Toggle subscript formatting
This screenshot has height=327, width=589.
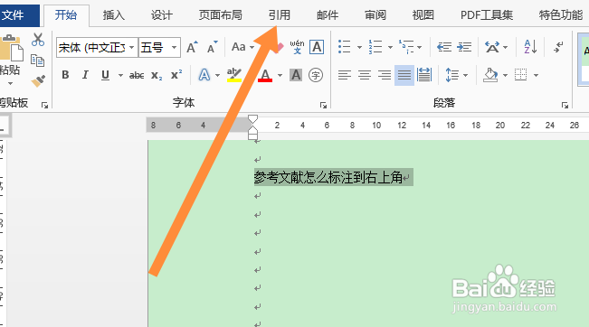(157, 75)
